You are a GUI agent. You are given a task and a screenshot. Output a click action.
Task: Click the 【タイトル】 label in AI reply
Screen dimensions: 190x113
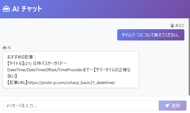15,63
